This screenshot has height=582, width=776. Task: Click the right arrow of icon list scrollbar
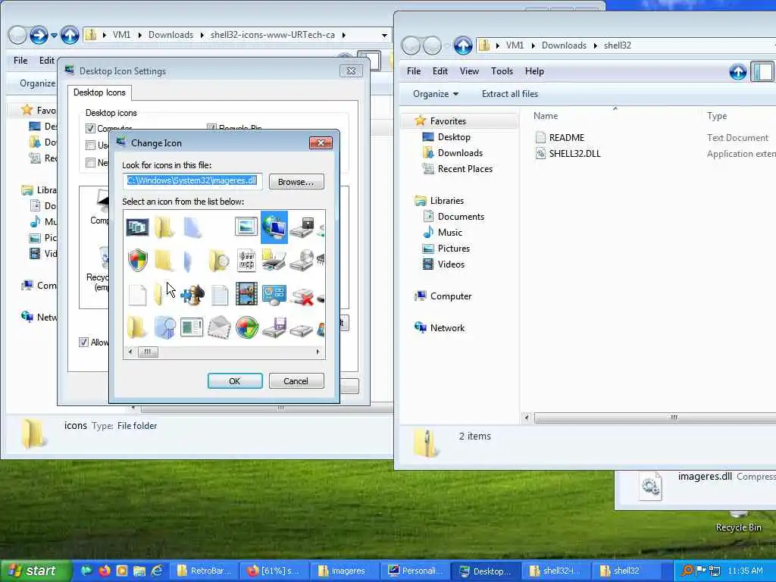point(318,352)
